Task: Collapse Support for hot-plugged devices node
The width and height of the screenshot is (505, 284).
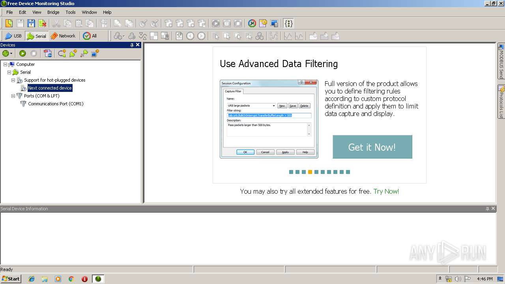Action: point(13,80)
